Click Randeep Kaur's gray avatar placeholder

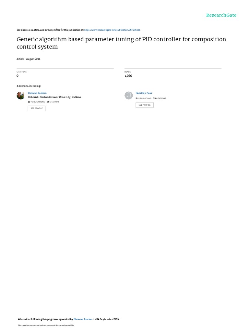pos(128,95)
